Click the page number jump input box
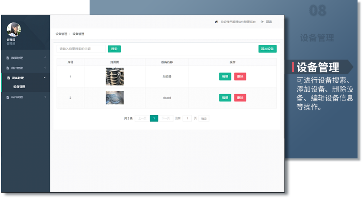Viewport: 362px width, 198px height. tap(187, 118)
